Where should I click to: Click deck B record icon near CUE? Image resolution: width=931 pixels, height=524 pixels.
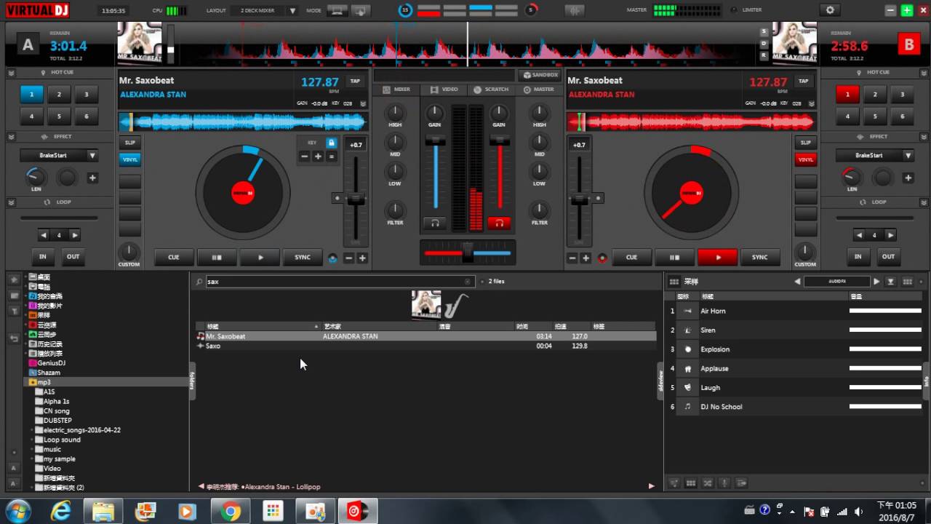click(602, 258)
